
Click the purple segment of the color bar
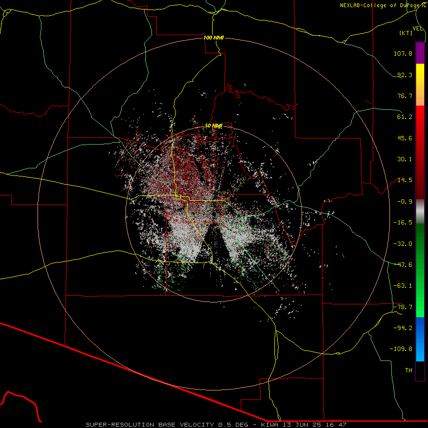pyautogui.click(x=420, y=53)
